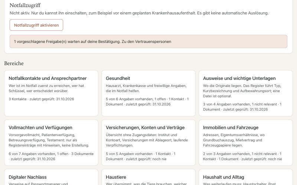This screenshot has width=297, height=185.
Task: Click the 'Nicht aktiv. Nur du kannst ihn einschalten' description
Action: point(139,13)
